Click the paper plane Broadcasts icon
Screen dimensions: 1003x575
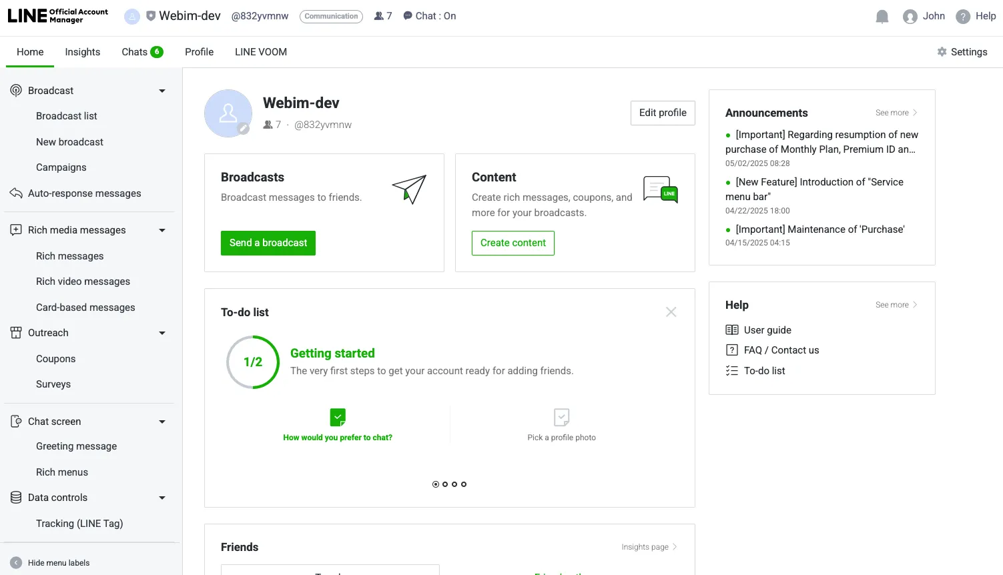click(409, 189)
